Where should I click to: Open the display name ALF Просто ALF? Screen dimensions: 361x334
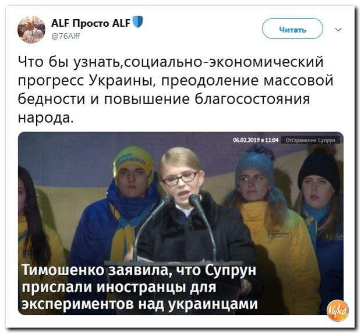[x=91, y=23]
